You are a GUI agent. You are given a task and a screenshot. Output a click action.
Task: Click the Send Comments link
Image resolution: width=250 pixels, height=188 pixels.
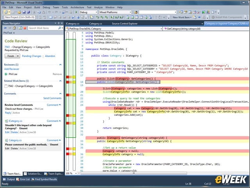pyautogui.click(x=52, y=98)
